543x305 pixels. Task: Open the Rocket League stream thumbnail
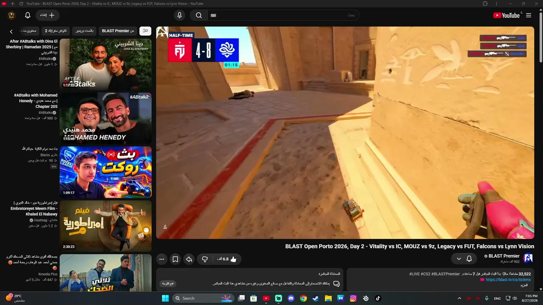[106, 172]
